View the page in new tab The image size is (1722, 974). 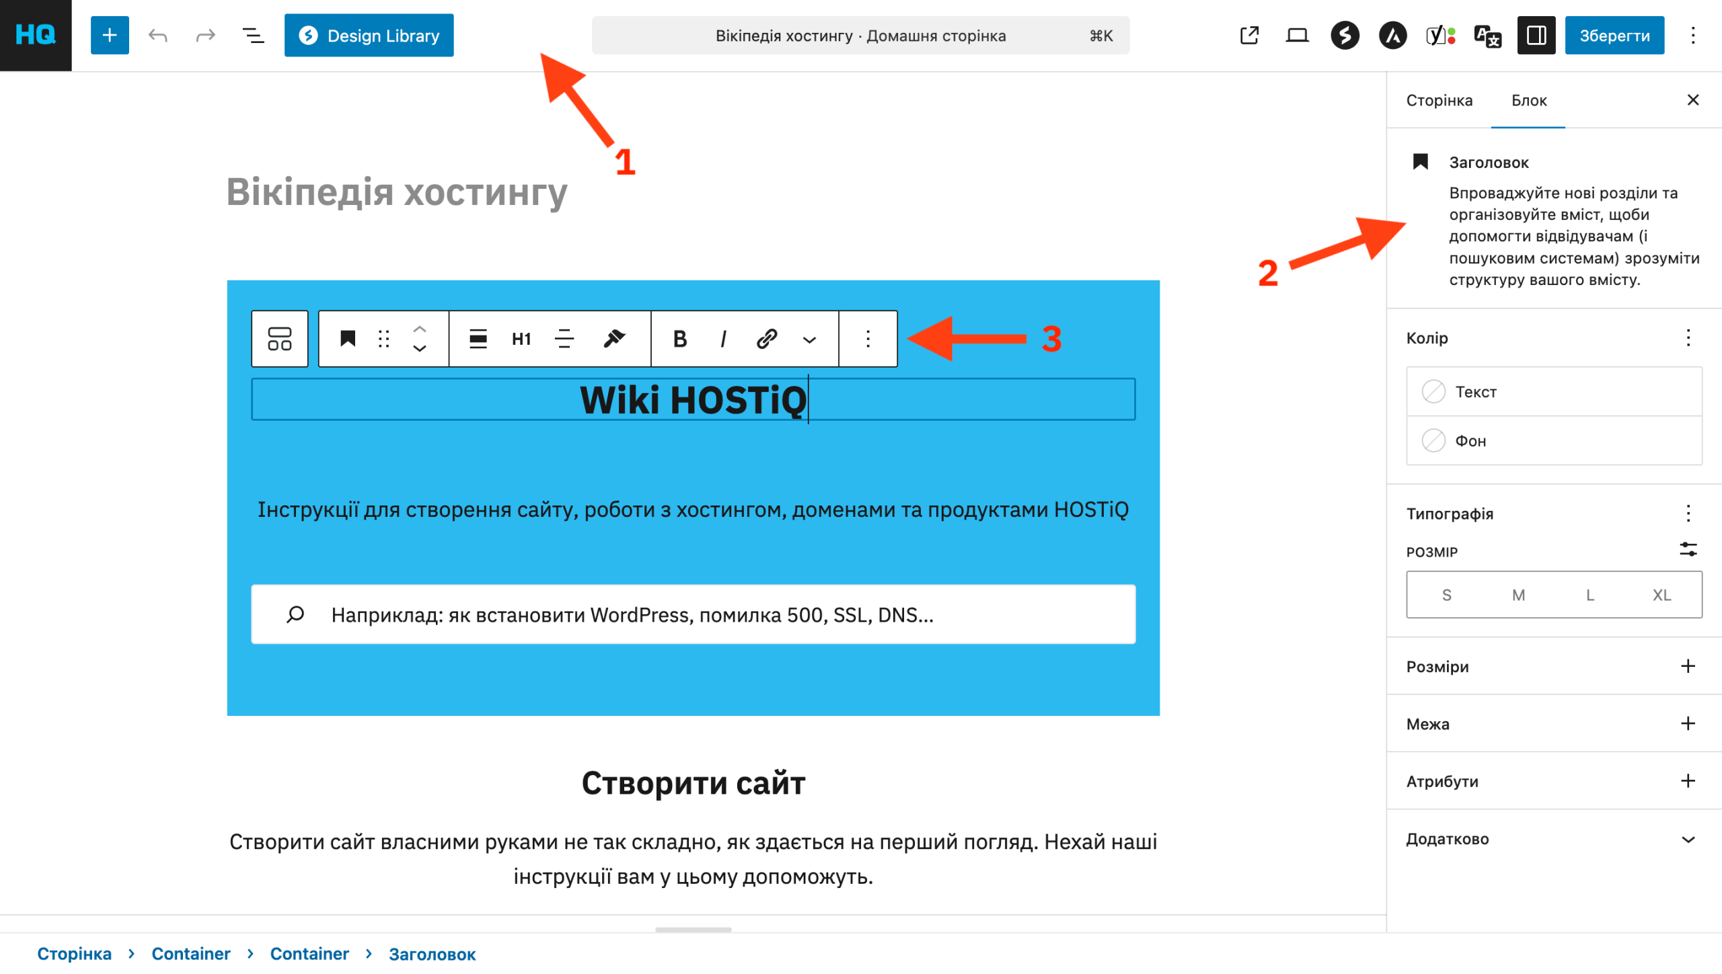pyautogui.click(x=1249, y=35)
